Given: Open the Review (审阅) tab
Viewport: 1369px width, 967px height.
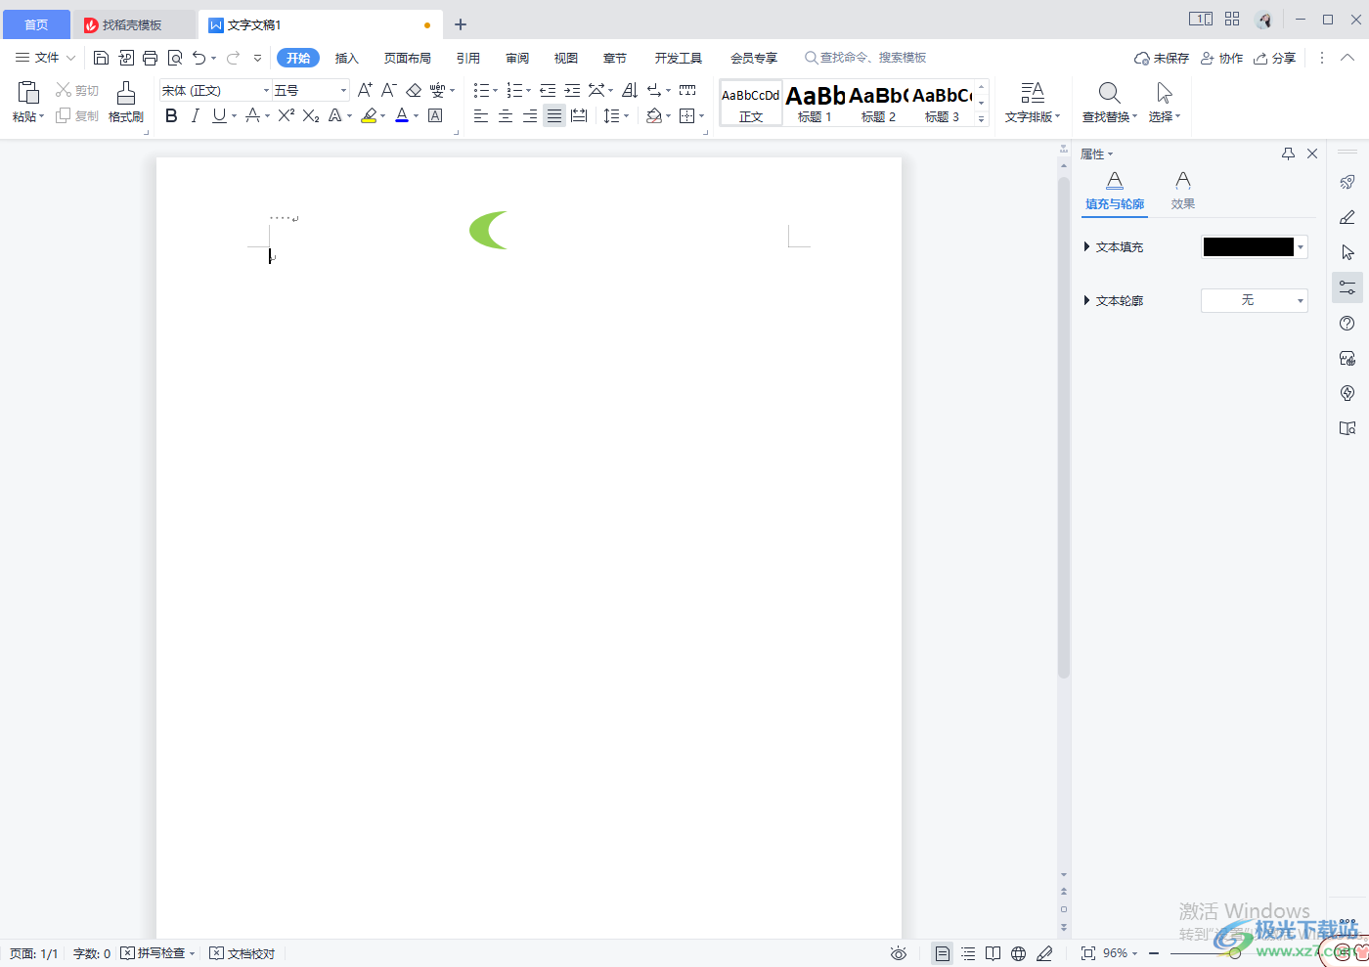Looking at the screenshot, I should [517, 58].
